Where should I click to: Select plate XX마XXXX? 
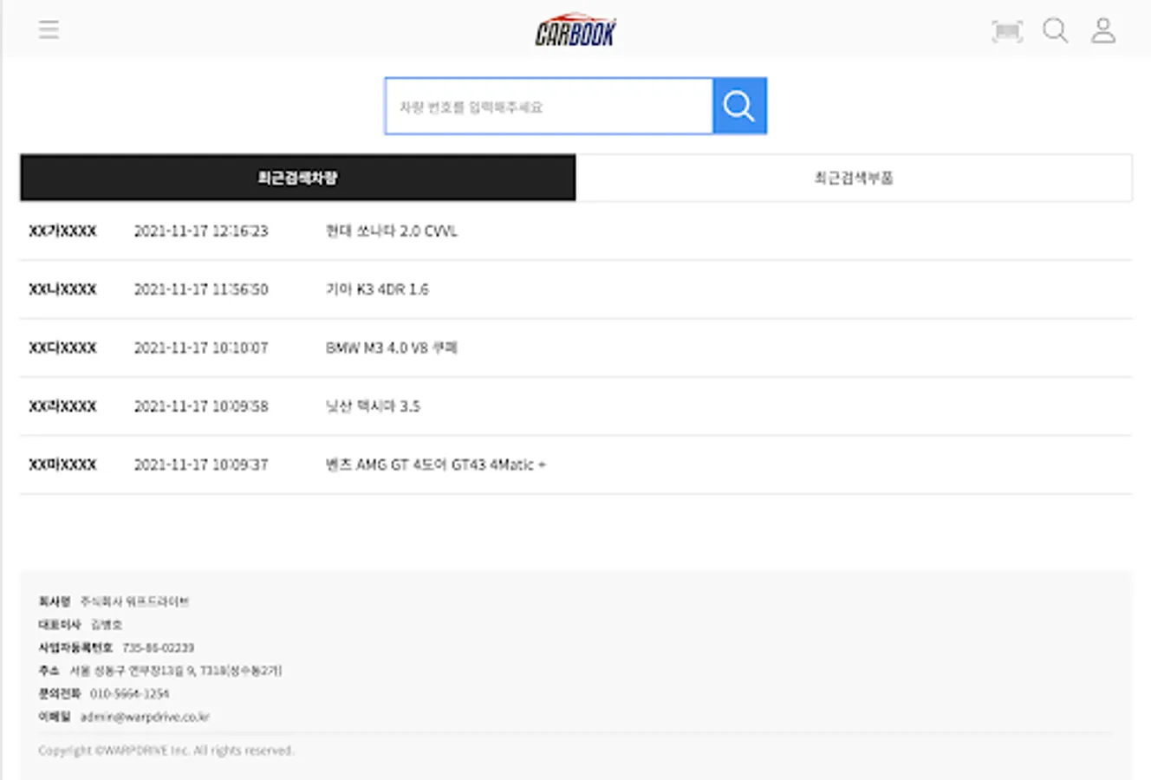(62, 465)
